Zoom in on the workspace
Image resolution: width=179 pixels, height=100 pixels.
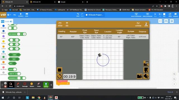pyautogui.click(x=174, y=74)
